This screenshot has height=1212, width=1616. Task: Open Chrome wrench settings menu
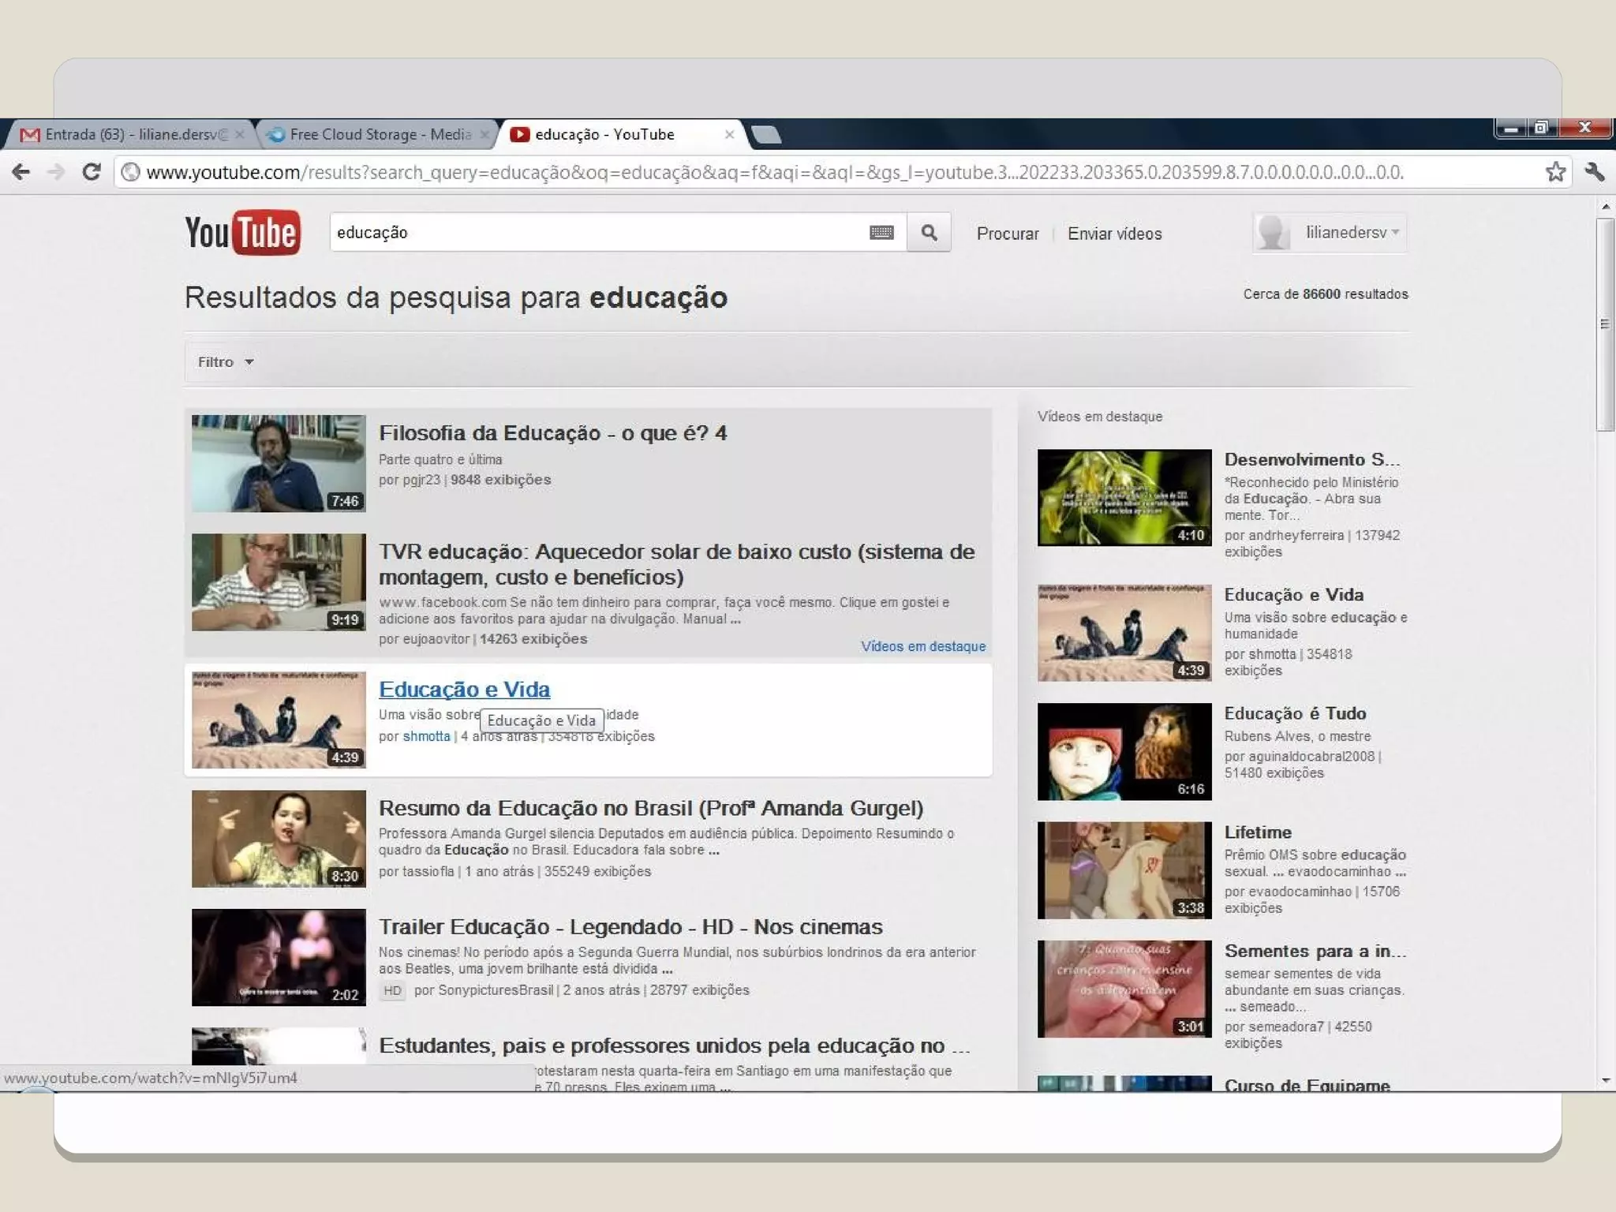1594,172
